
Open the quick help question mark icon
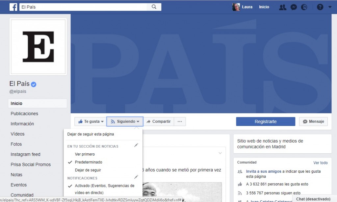pyautogui.click(x=320, y=7)
